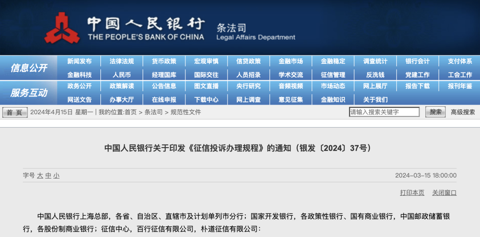Screen dimensions: 480x237
Task: Open 高级搜索 advanced search
Action: tap(463, 112)
